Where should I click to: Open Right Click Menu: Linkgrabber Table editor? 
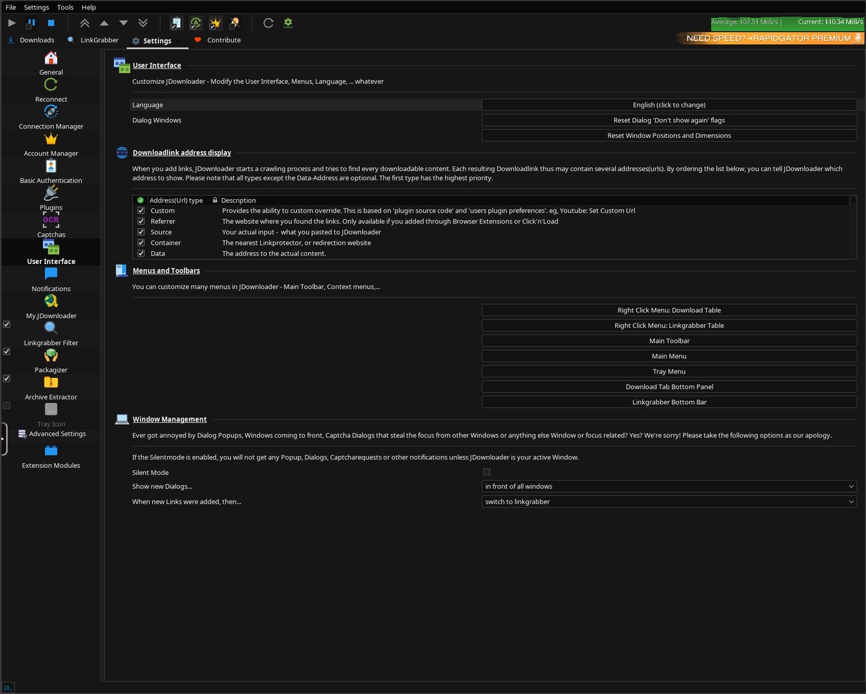669,326
